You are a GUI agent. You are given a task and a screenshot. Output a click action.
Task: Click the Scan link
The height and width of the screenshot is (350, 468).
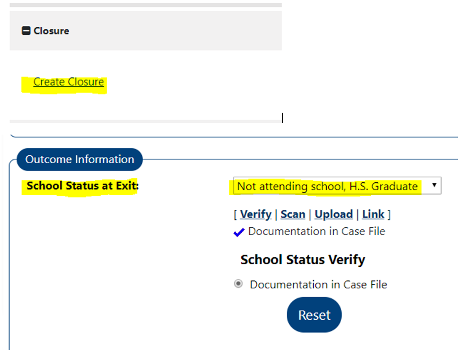pyautogui.click(x=292, y=214)
